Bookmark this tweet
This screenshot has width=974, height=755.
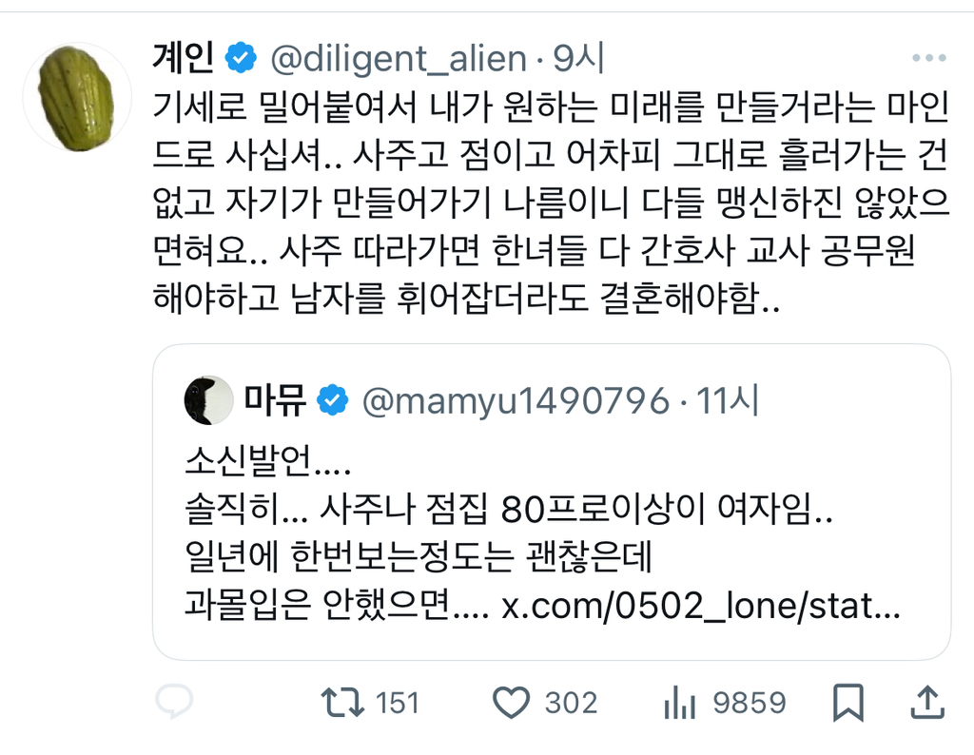[847, 703]
